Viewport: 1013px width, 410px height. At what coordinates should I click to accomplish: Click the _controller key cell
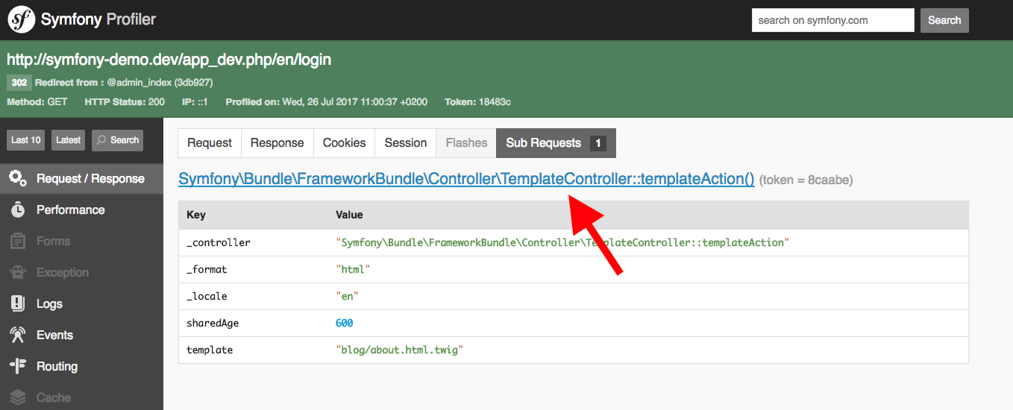[x=219, y=243]
